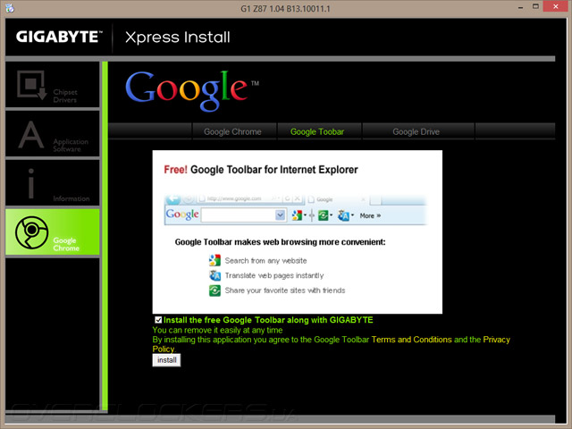Click the share icon beside Share your favorite sites
Image resolution: width=572 pixels, height=429 pixels.
(214, 290)
